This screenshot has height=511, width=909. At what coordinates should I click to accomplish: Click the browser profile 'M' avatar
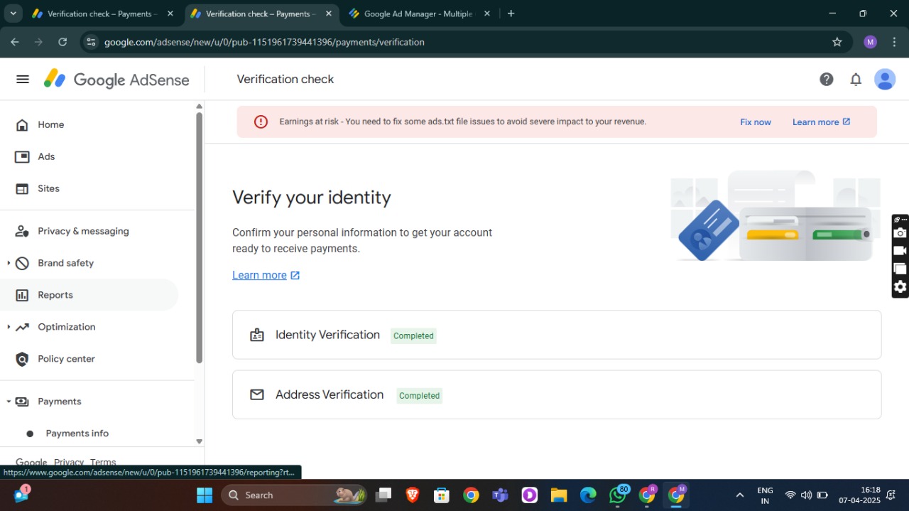pos(871,42)
